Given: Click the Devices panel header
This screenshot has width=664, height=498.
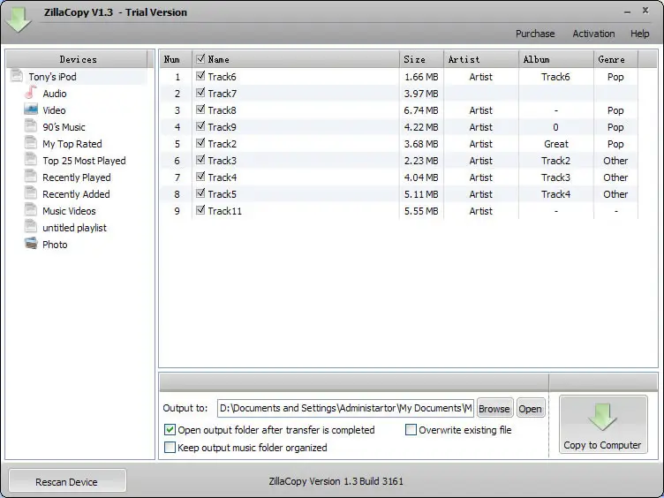Looking at the screenshot, I should pyautogui.click(x=78, y=59).
